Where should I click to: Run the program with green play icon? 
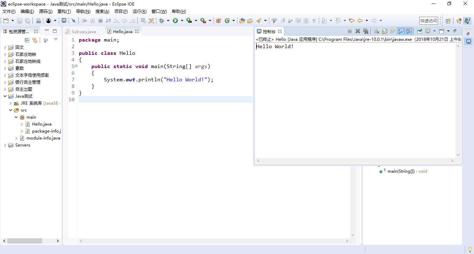pos(175,21)
